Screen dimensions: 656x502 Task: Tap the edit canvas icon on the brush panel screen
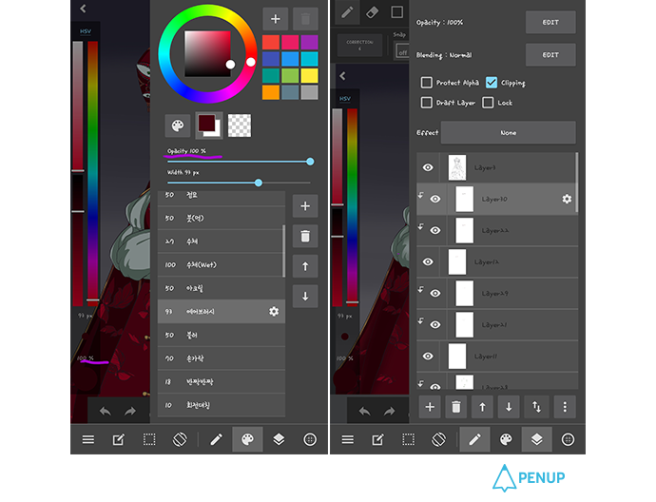[119, 439]
